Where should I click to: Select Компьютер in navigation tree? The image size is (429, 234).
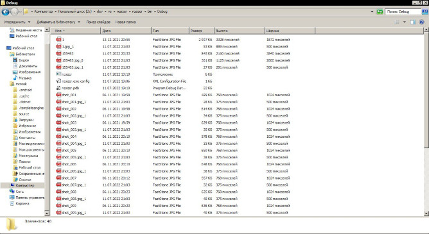(x=25, y=185)
